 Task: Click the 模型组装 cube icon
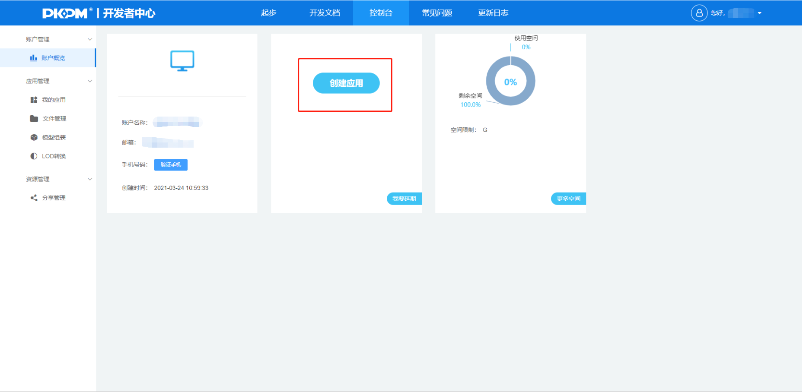[x=34, y=137]
